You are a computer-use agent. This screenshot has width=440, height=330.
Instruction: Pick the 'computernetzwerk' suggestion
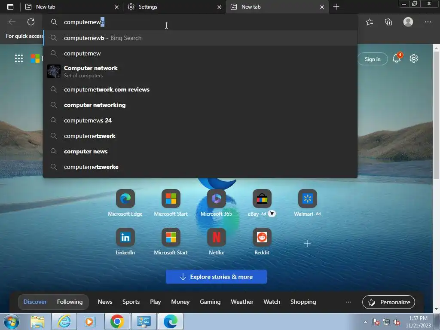(x=200, y=136)
